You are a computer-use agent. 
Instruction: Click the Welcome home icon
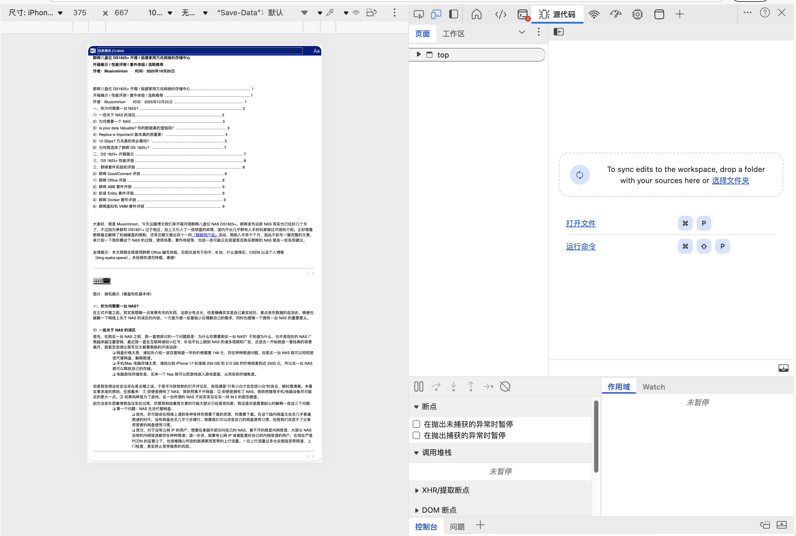click(476, 14)
